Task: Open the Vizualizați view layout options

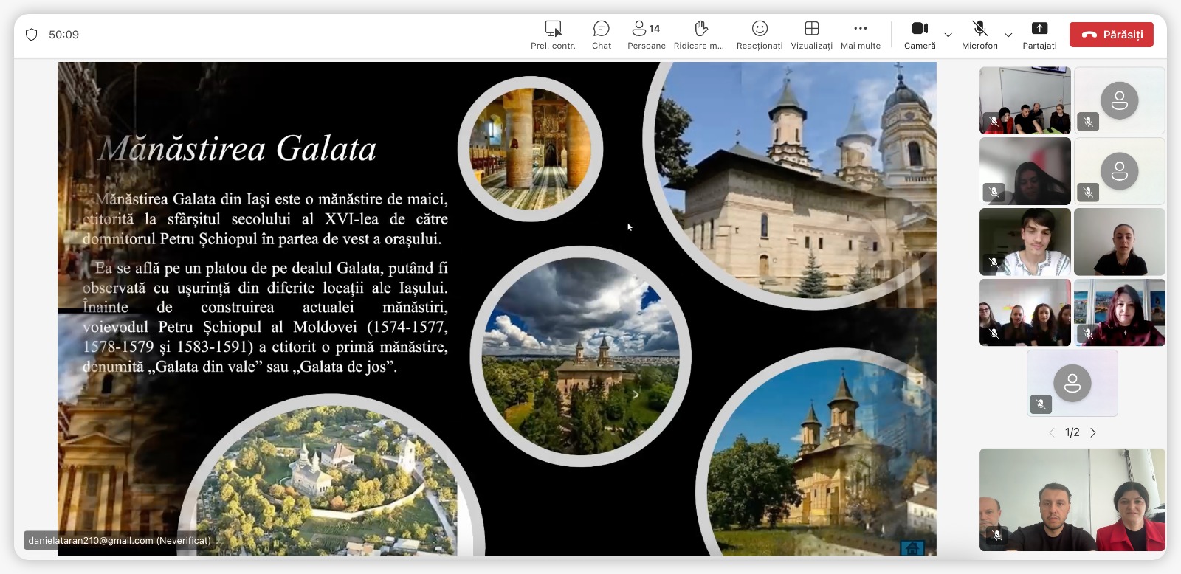Action: pos(811,35)
